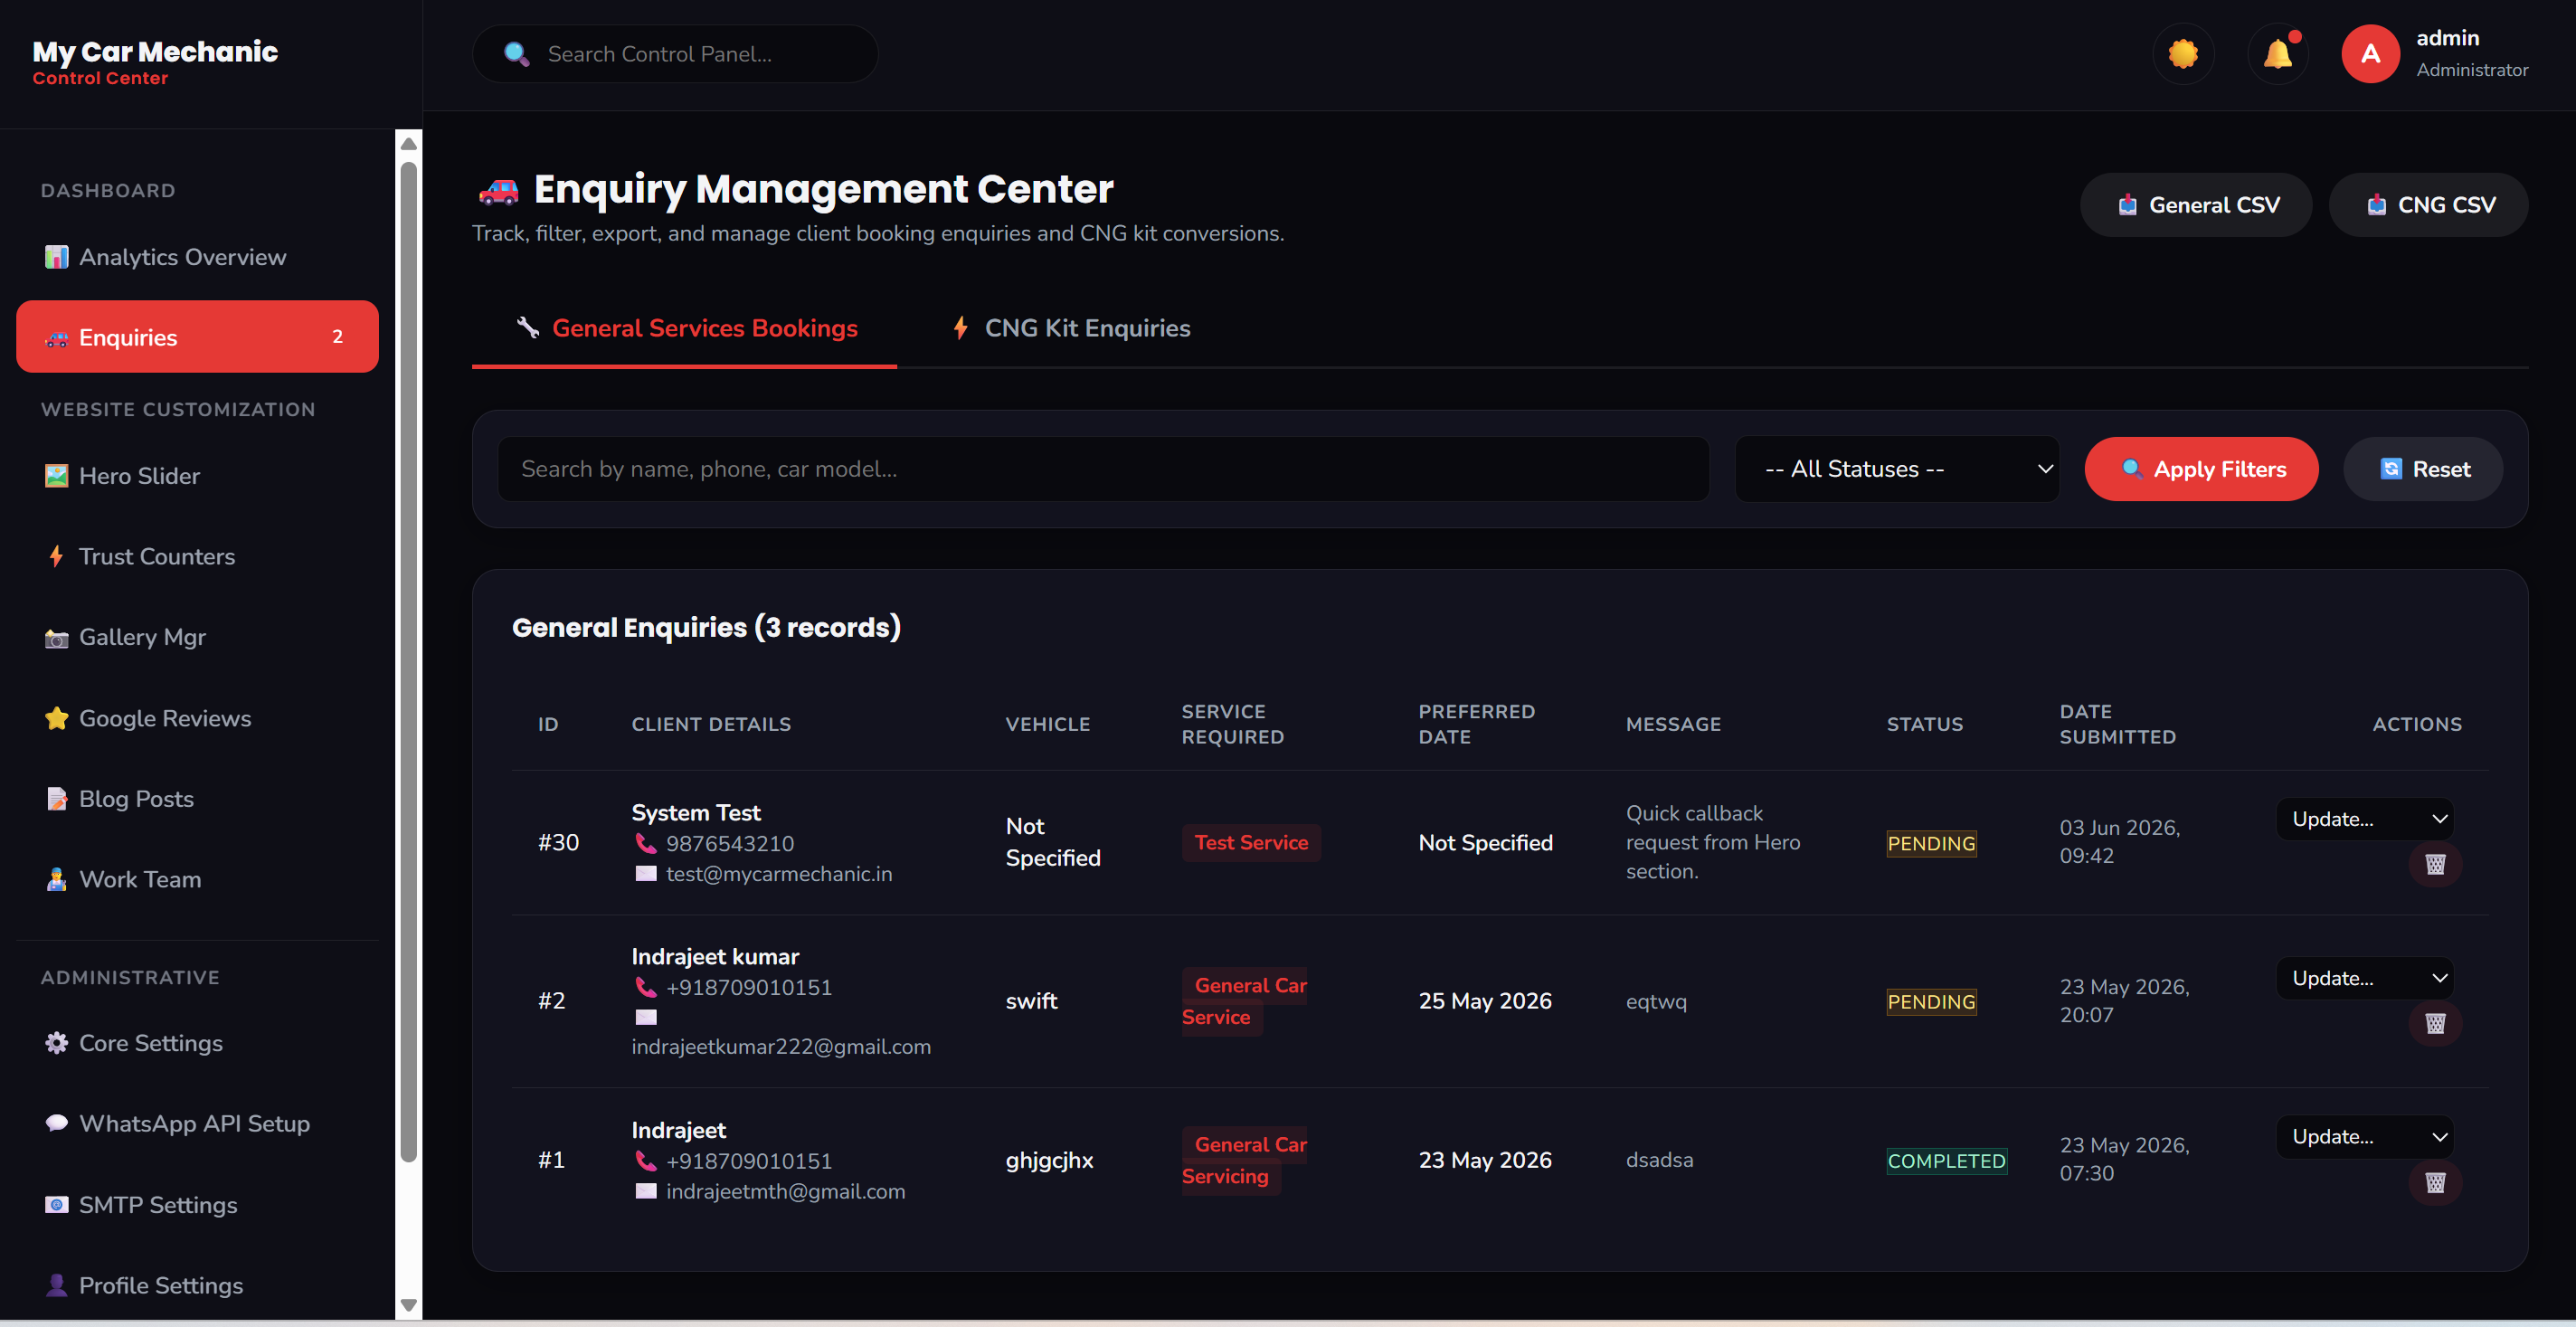Click the Blog Posts memo icon

tap(56, 799)
